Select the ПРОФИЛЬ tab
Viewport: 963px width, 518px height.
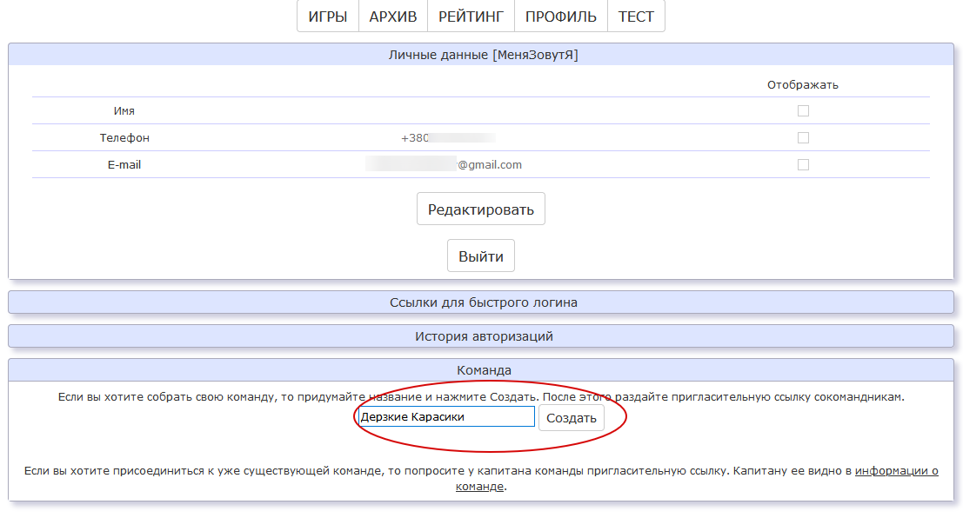click(560, 17)
